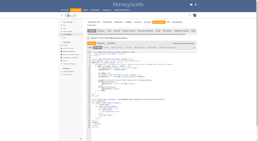Select the Couleurs sub-tab

click(x=101, y=31)
